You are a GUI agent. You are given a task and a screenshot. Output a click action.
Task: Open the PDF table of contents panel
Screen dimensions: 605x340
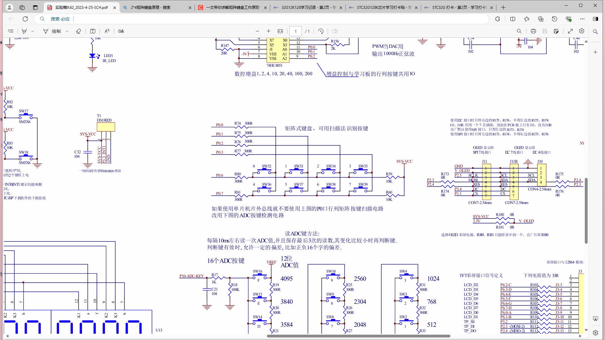11,31
